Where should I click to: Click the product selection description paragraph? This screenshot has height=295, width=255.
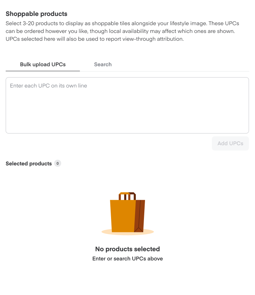(122, 31)
